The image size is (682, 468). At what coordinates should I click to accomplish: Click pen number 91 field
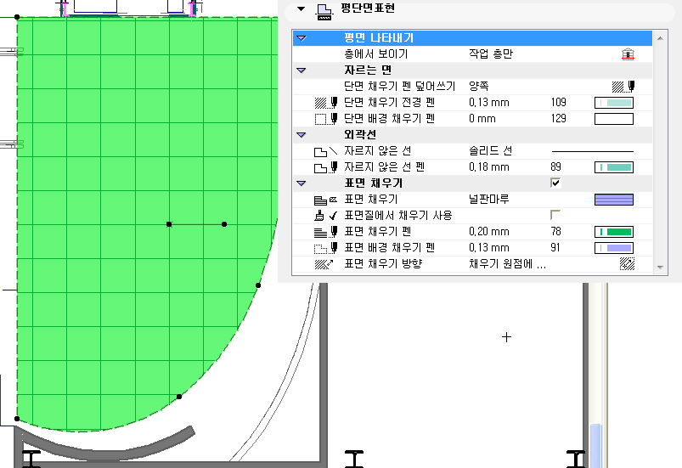(x=555, y=247)
